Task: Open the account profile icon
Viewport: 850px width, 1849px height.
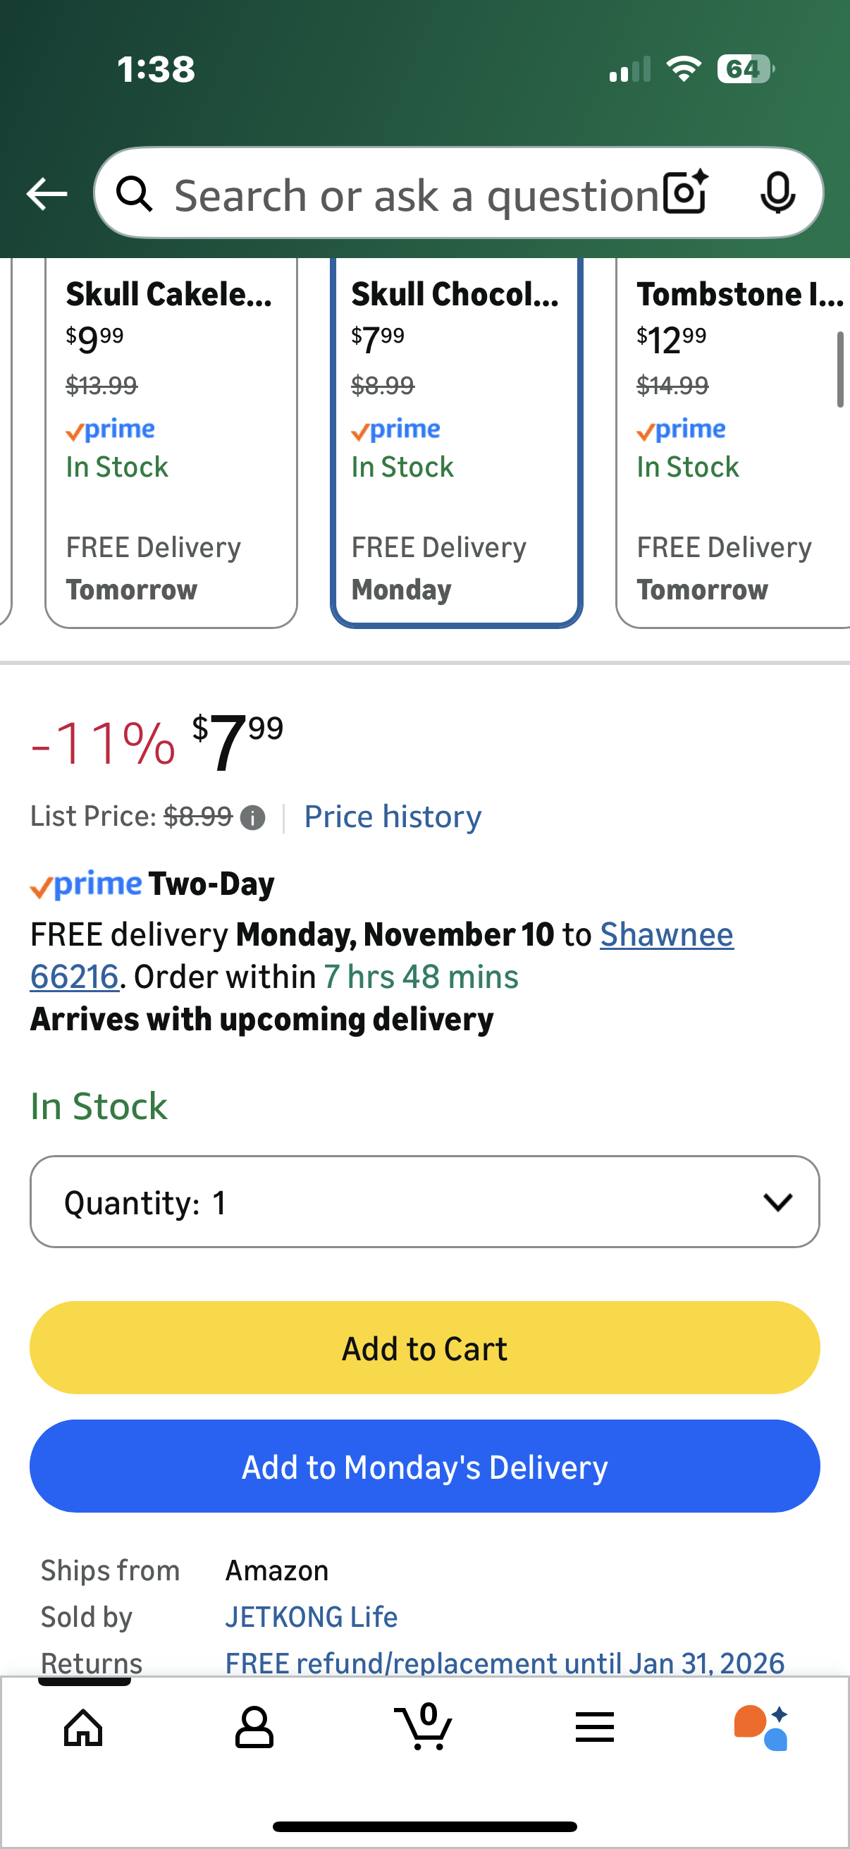Action: pyautogui.click(x=254, y=1727)
